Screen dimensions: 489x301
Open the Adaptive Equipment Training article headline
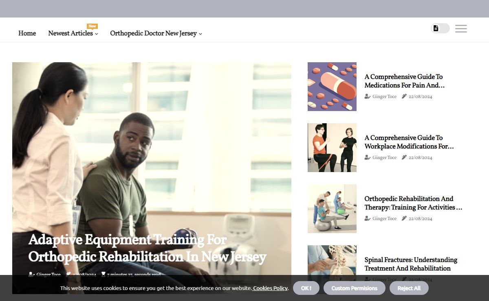pos(148,248)
